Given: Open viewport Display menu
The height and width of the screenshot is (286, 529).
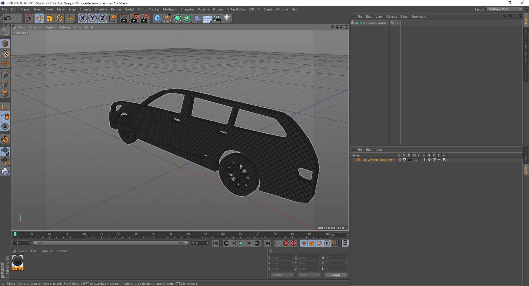Looking at the screenshot, I should pos(50,27).
